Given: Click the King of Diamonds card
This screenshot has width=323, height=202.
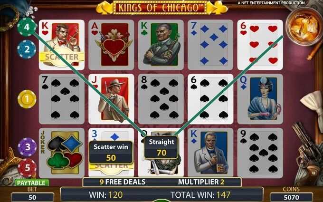Looking at the screenshot, I should coord(210,153).
